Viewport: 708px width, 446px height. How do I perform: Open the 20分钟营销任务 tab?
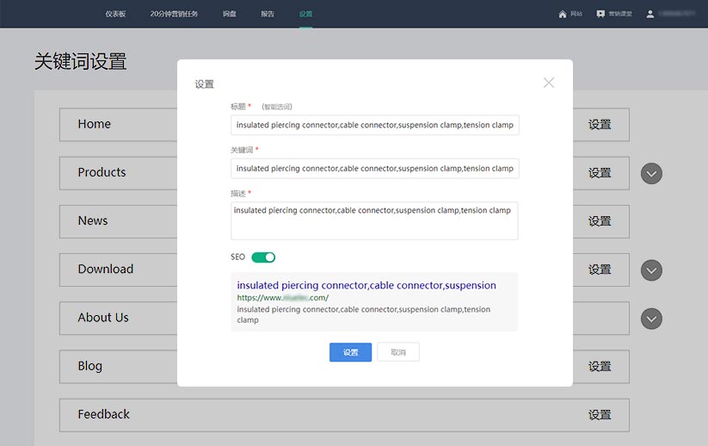[174, 14]
